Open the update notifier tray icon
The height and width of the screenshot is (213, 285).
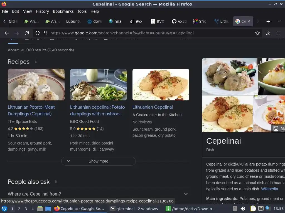[x=267, y=208]
